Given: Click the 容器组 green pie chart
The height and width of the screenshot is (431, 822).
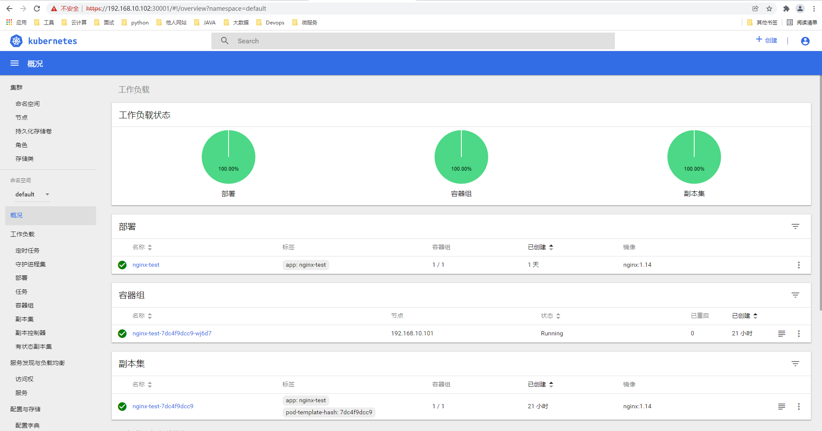Looking at the screenshot, I should point(461,157).
